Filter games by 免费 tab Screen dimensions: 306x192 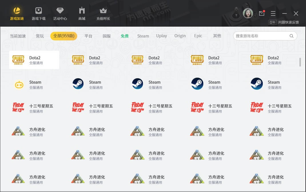[x=125, y=36]
